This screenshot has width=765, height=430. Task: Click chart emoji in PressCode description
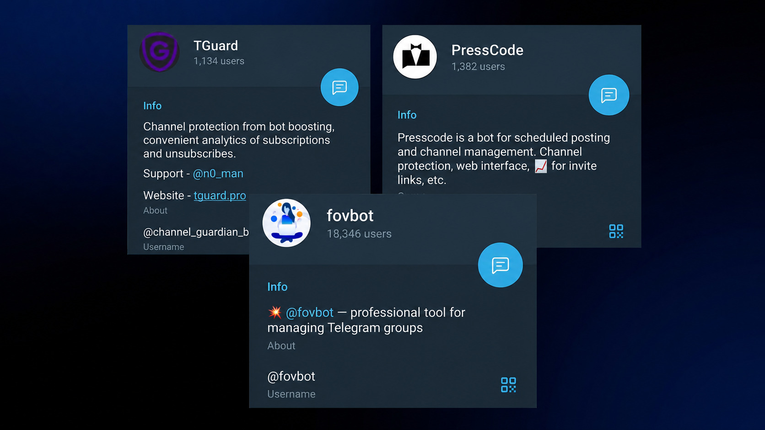coord(541,166)
